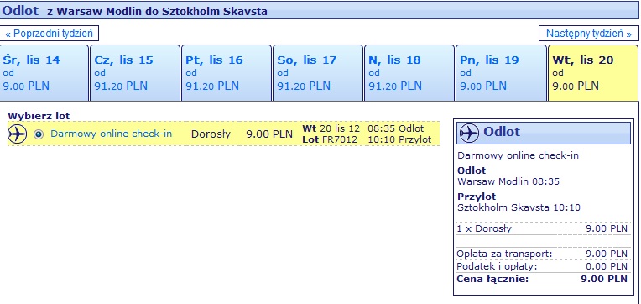
Task: Click the airplane icon beside the flight row
Action: tap(17, 134)
